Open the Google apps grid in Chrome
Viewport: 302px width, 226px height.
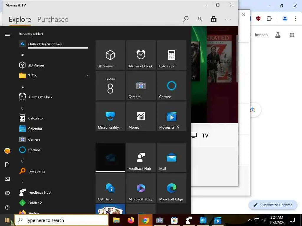(x=292, y=35)
